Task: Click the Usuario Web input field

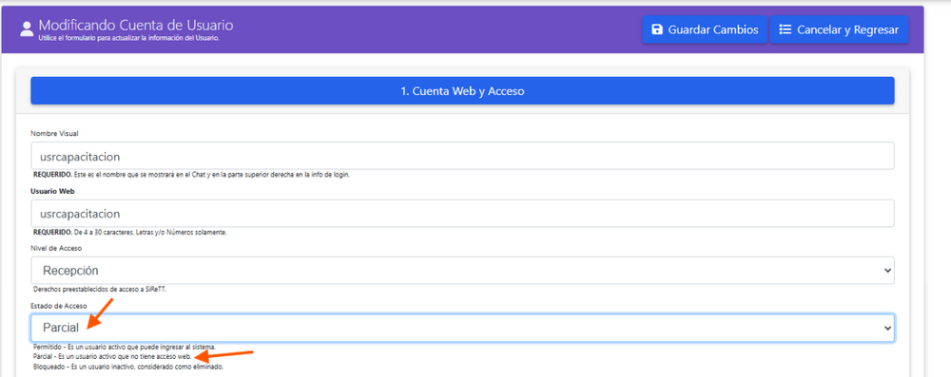Action: point(462,214)
